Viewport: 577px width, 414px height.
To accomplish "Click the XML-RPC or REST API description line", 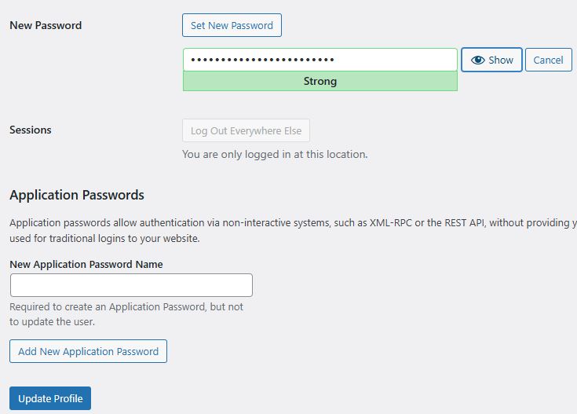I will pos(292,222).
